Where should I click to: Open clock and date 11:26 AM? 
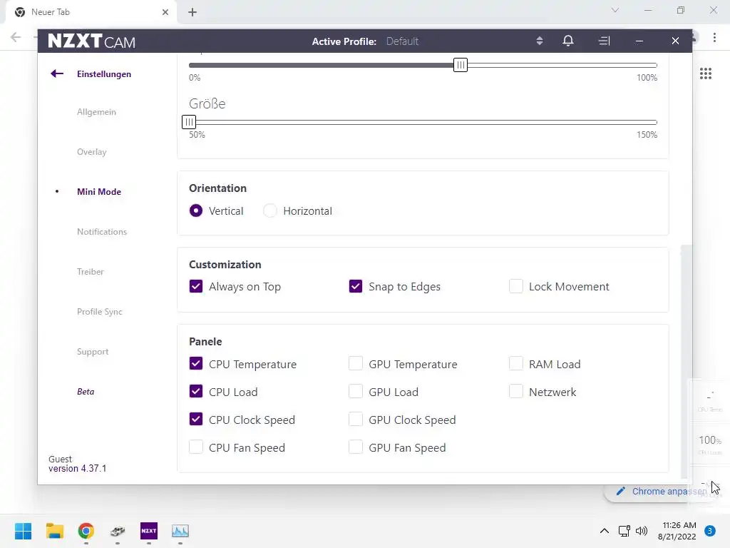tap(677, 531)
